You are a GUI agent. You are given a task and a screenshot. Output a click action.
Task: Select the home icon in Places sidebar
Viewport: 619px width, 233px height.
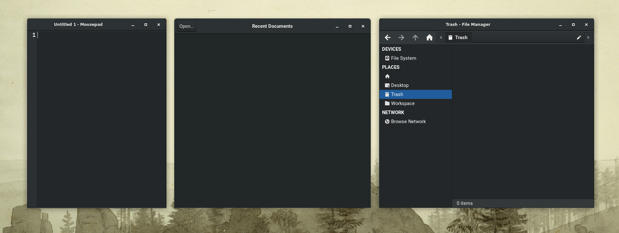coord(387,76)
